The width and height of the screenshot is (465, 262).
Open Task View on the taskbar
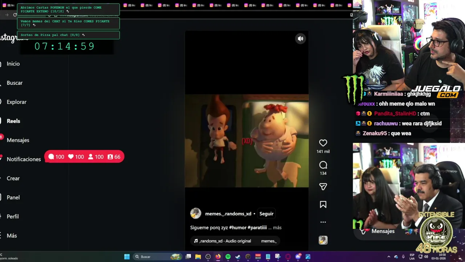188,257
